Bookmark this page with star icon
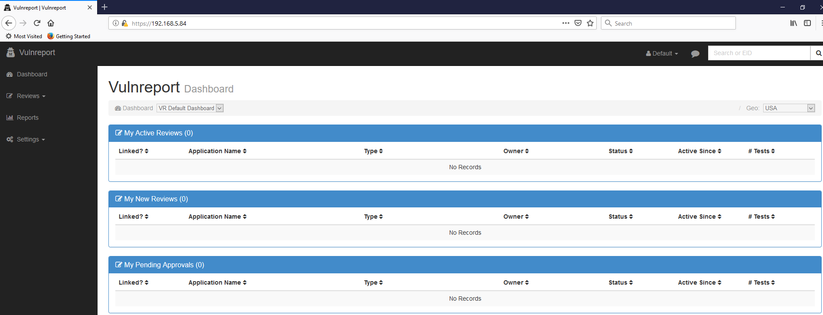 (590, 23)
